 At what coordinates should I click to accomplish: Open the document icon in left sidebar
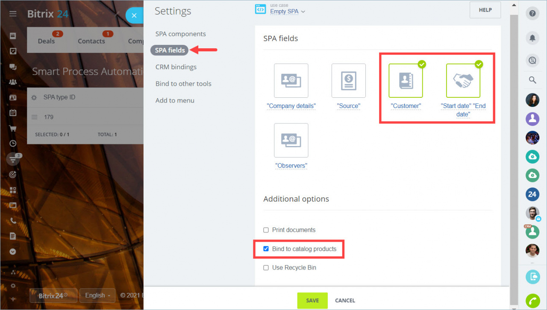(13, 236)
